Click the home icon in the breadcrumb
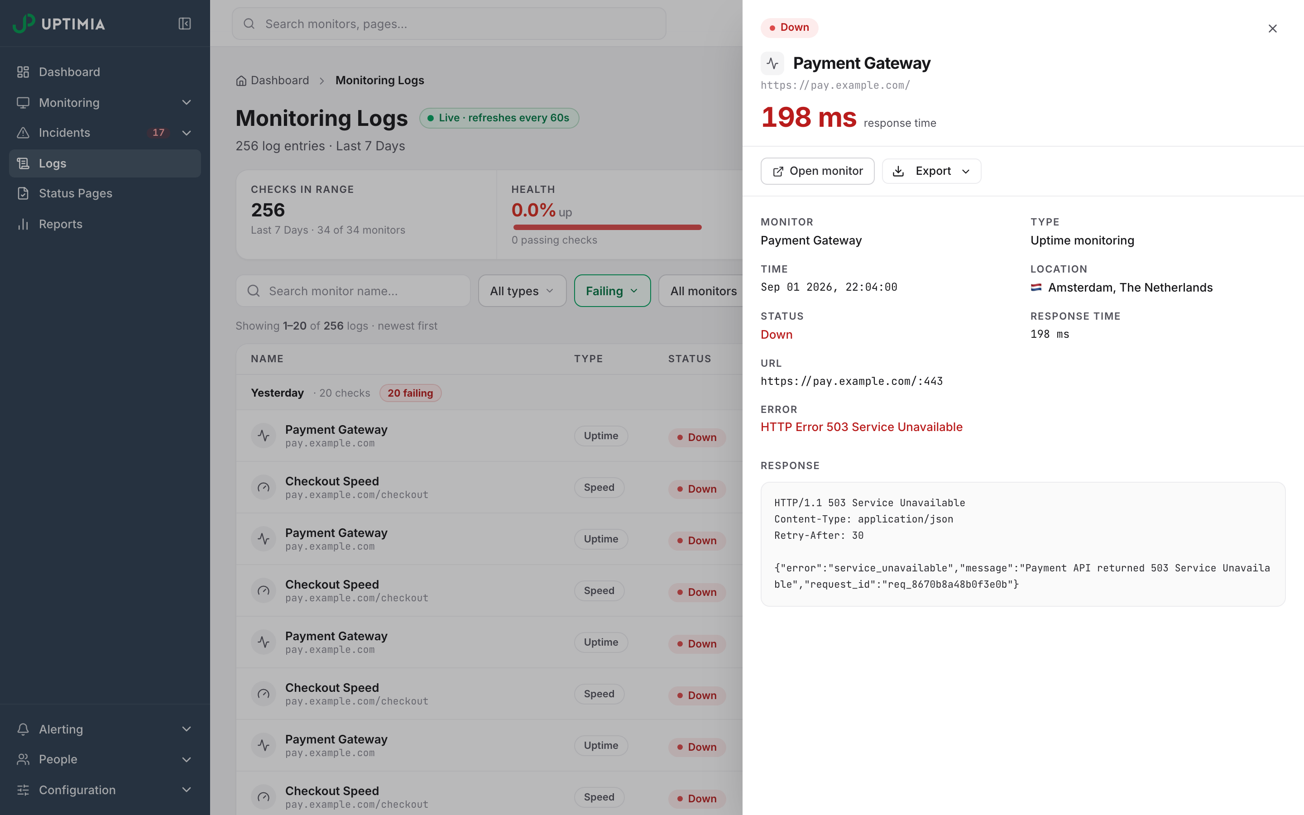This screenshot has height=815, width=1304. tap(241, 81)
